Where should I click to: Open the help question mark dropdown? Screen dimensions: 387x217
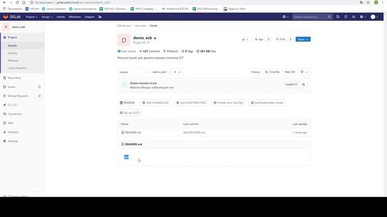coord(363,17)
